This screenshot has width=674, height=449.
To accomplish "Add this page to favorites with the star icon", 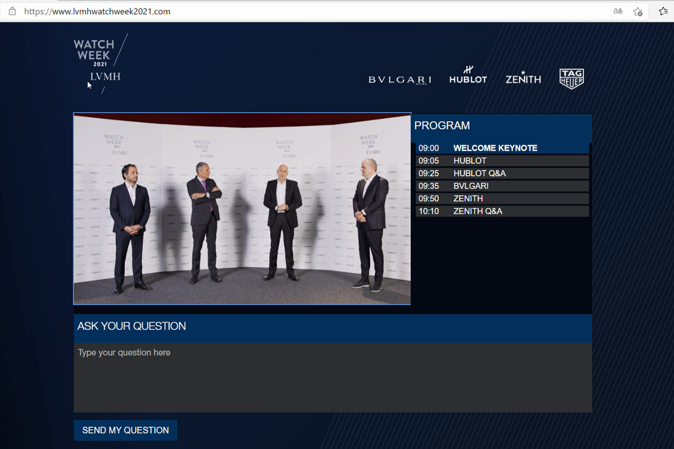I will 637,11.
